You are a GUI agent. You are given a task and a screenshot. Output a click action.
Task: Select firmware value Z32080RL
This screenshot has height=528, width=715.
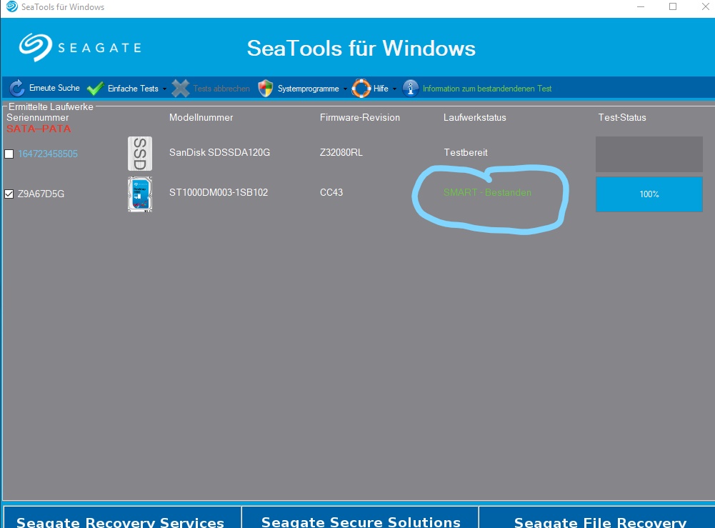[x=341, y=152]
